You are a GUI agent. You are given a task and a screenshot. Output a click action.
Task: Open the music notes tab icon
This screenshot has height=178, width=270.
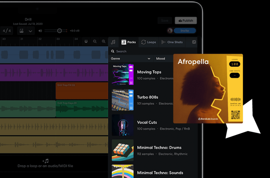click(113, 42)
